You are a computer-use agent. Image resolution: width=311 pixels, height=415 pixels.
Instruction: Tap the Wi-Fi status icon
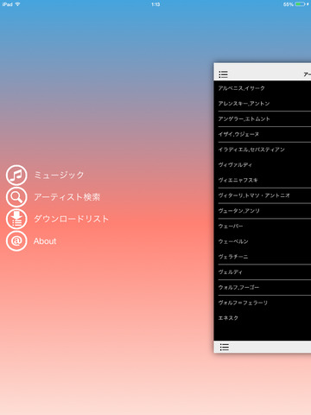coord(17,4)
